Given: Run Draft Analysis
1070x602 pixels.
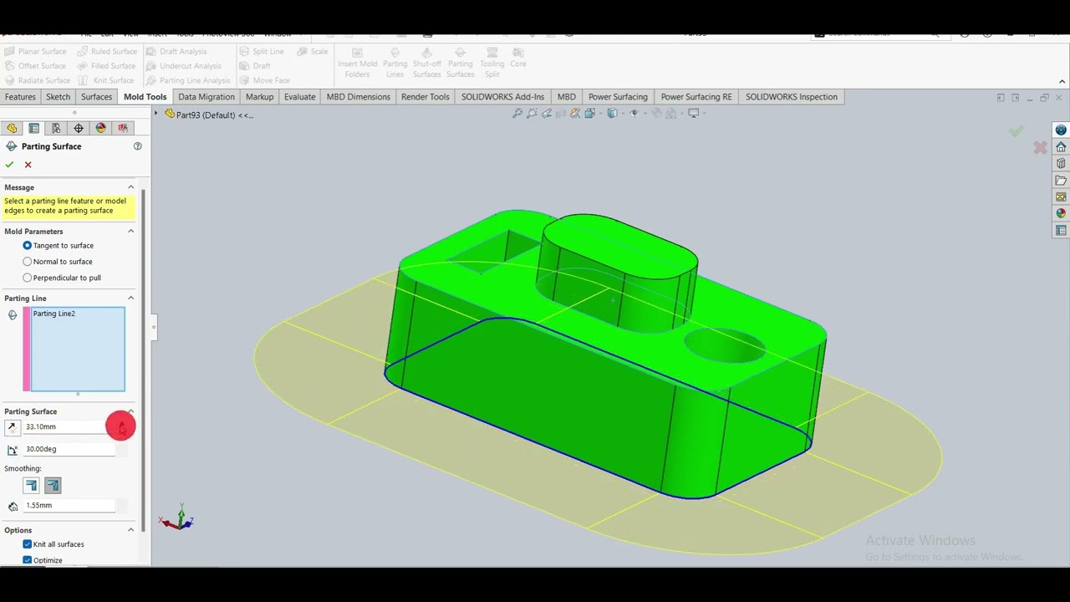Looking at the screenshot, I should (x=176, y=52).
